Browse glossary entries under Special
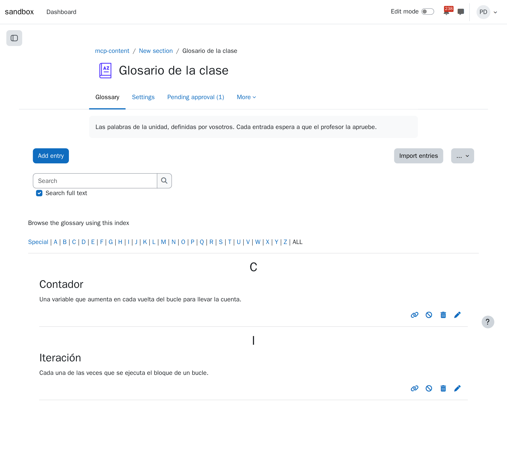This screenshot has width=507, height=451. (38, 242)
